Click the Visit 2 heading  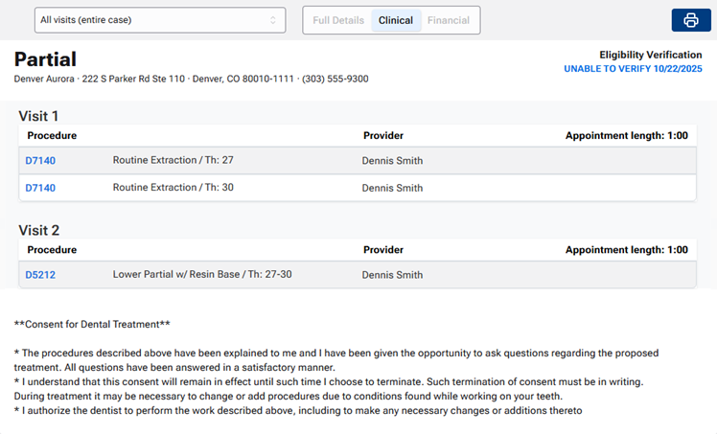(39, 230)
